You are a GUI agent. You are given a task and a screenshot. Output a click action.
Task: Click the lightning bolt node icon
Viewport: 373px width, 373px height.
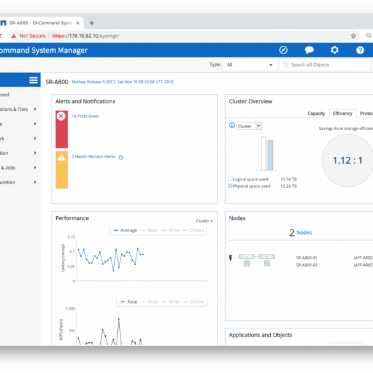231,258
